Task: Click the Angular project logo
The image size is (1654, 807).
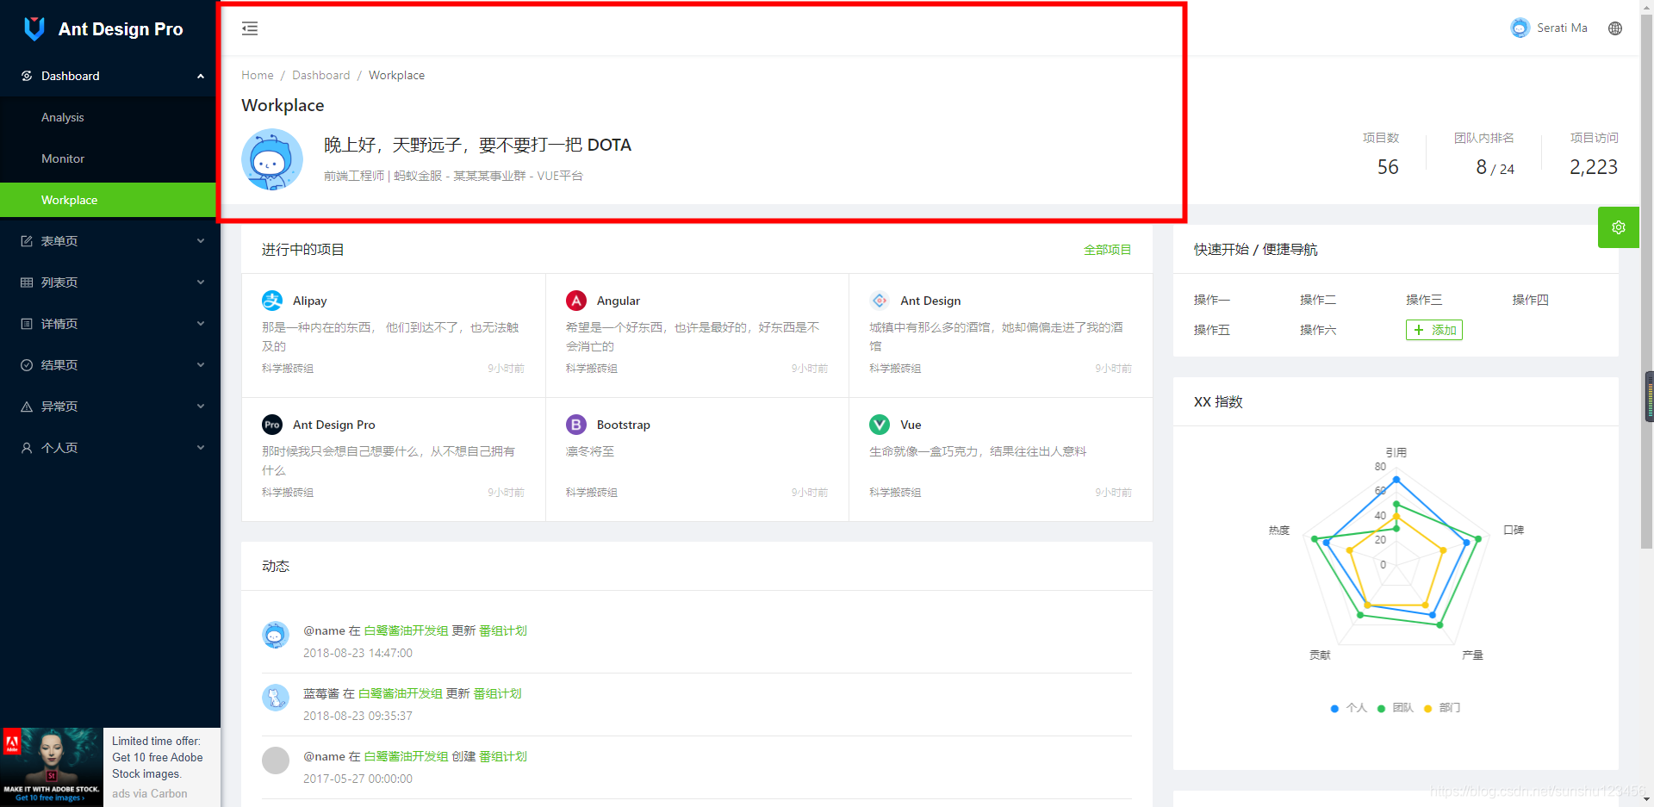Action: 576,301
